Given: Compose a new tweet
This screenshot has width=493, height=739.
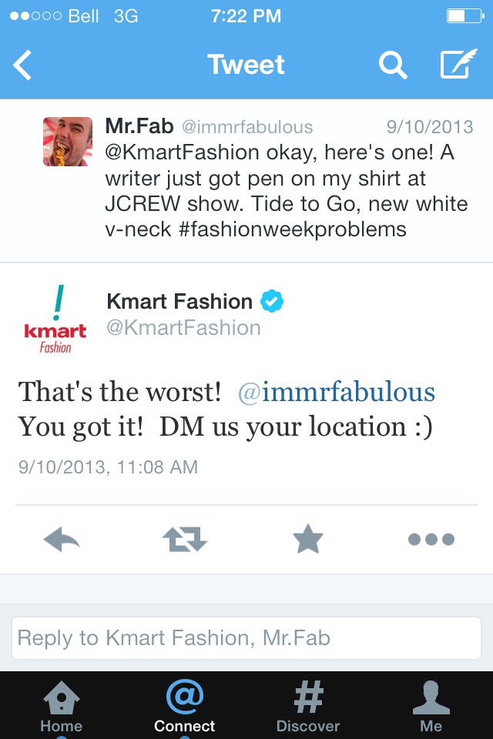Looking at the screenshot, I should point(458,65).
